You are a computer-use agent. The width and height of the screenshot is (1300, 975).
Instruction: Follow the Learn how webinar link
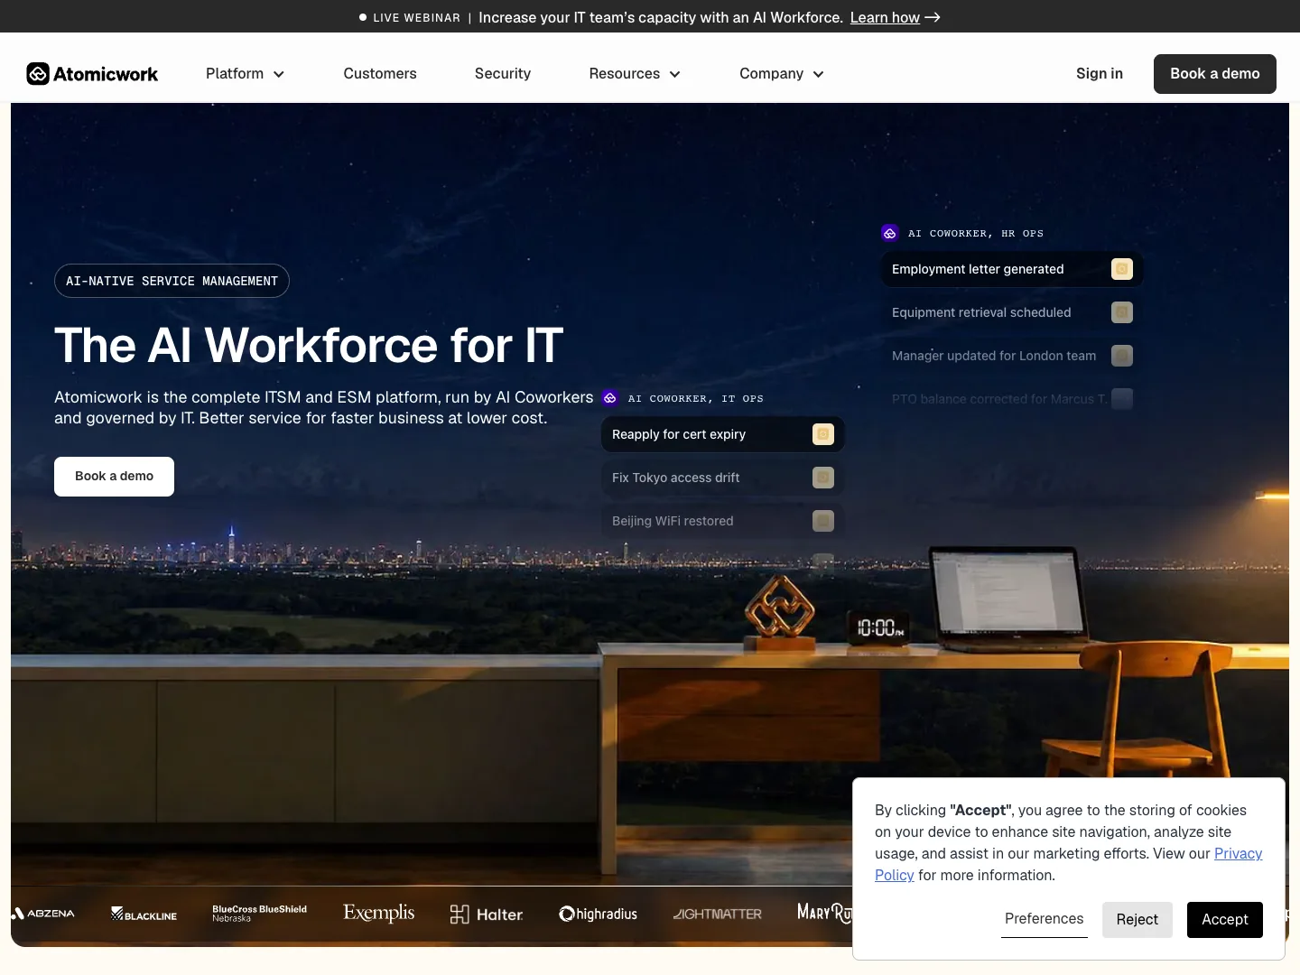coord(885,17)
